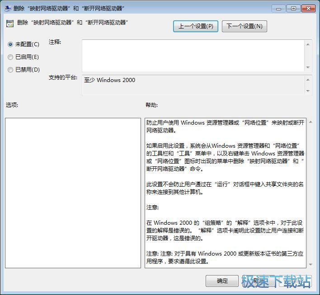Click the help pane scrollbar up arrow
Image resolution: width=320 pixels, height=295 pixels.
coord(311,122)
